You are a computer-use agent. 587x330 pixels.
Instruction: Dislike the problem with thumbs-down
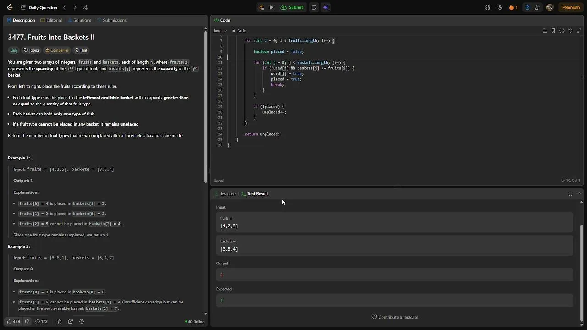pos(27,321)
